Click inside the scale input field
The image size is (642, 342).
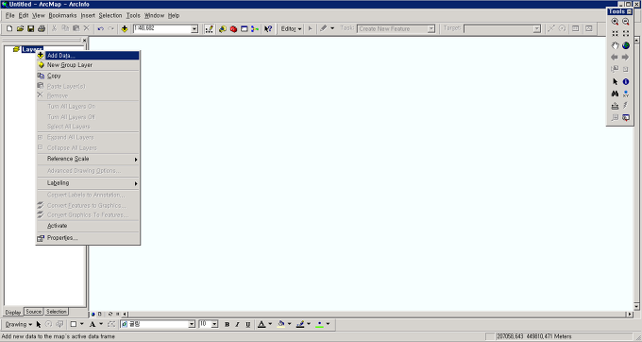tap(161, 28)
